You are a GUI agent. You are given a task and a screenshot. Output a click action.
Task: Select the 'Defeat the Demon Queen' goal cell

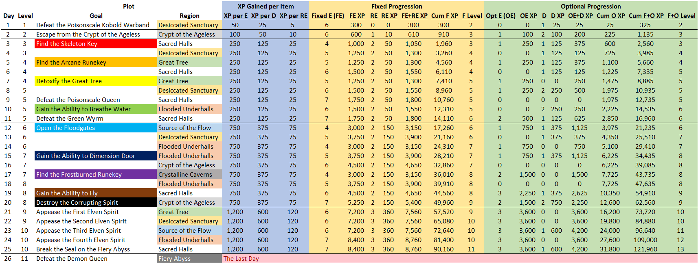pos(72,259)
